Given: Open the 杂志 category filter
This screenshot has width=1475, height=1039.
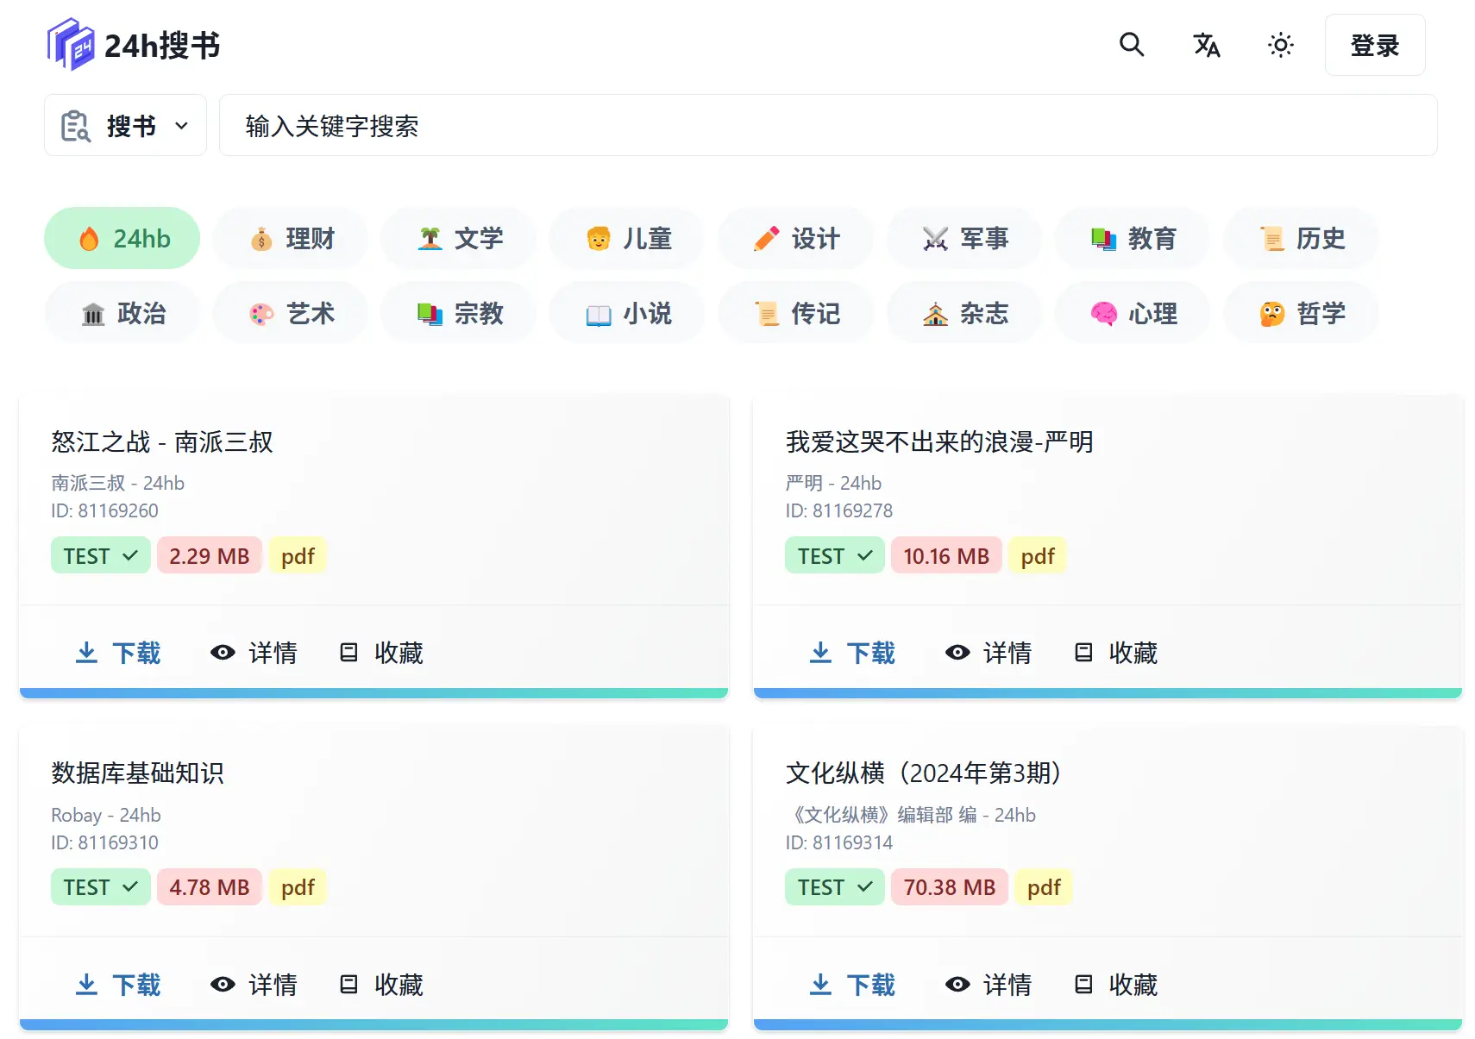Looking at the screenshot, I should click(963, 313).
